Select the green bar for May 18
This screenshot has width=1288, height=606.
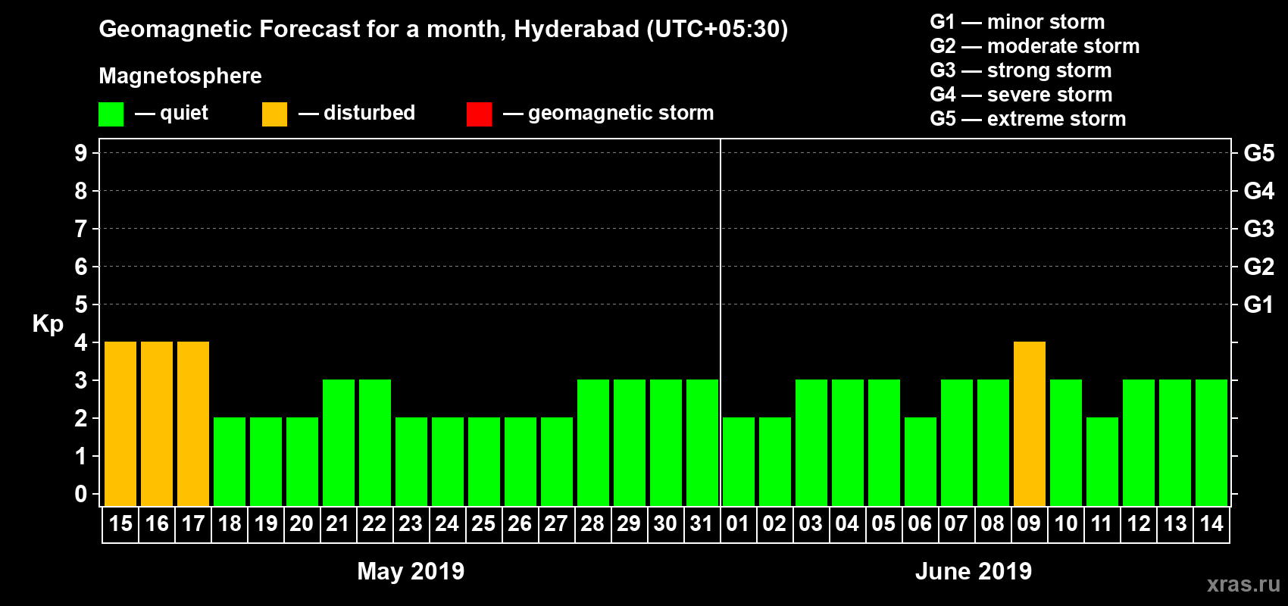pos(230,462)
